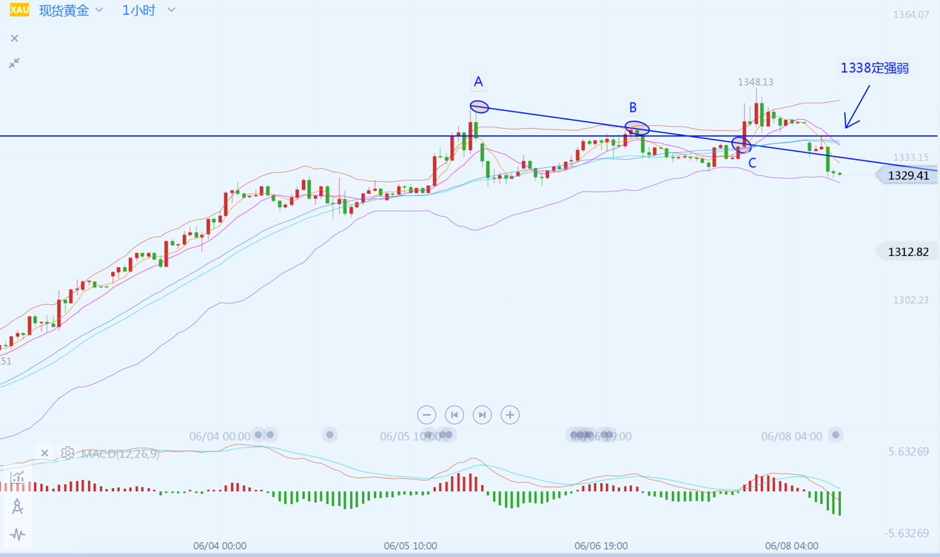
Task: Open the indicators chart icon in left sidebar
Action: pyautogui.click(x=17, y=478)
